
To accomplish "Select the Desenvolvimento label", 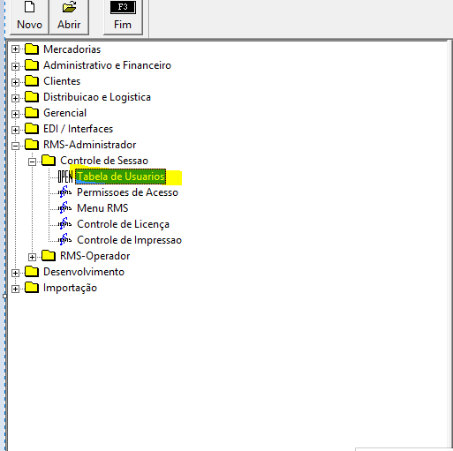I will 84,272.
